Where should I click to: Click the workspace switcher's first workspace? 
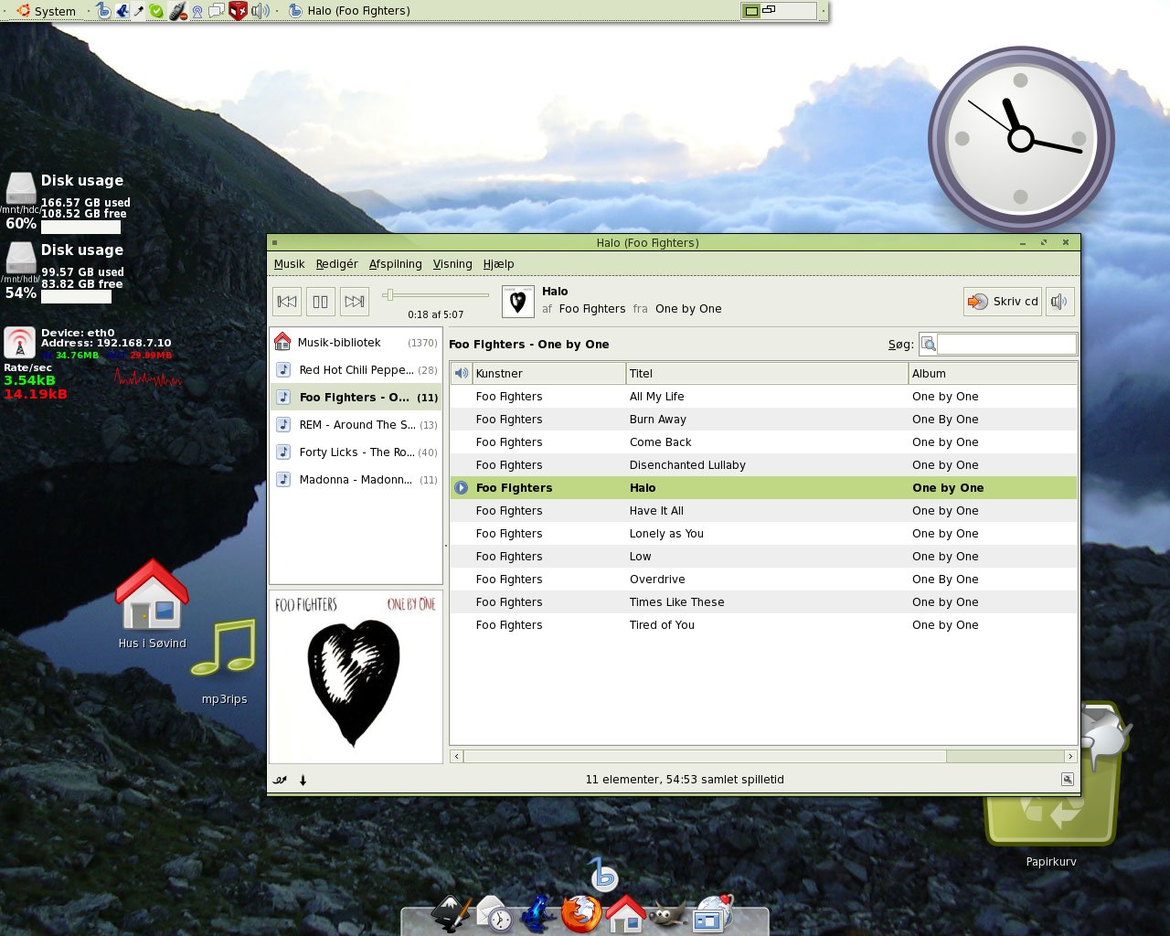tap(751, 11)
